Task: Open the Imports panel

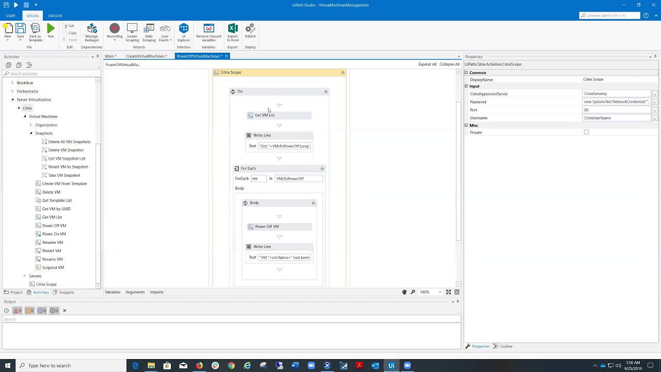Action: 156,292
